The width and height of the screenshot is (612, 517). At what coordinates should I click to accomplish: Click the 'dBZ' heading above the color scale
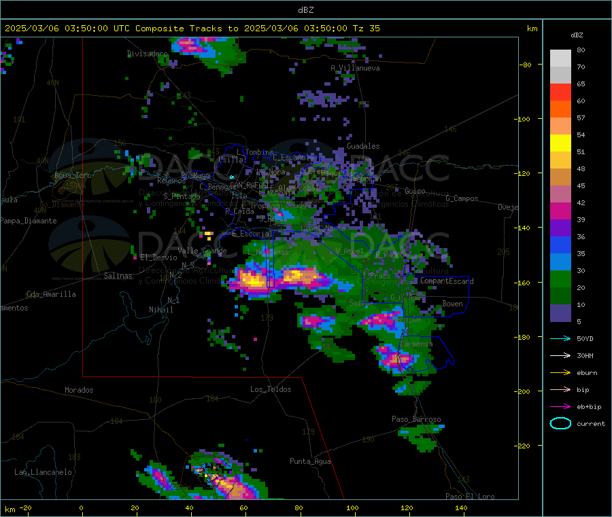click(x=577, y=35)
